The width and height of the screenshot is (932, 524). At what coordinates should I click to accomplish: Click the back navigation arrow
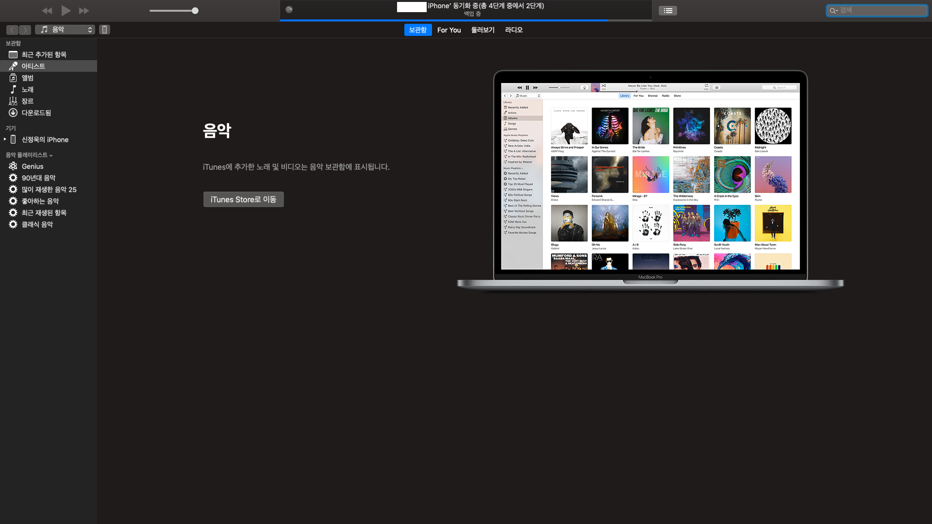point(13,30)
